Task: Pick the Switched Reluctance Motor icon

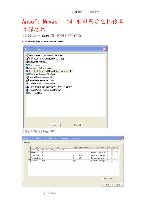Action: coord(28,80)
